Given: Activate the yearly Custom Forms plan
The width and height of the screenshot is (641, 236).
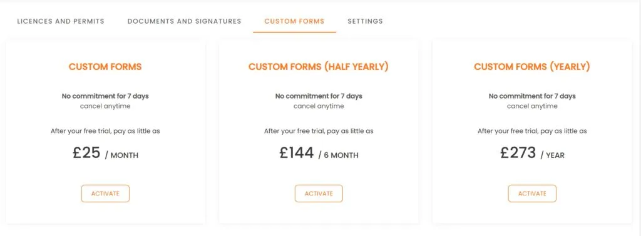Looking at the screenshot, I should pyautogui.click(x=532, y=194).
